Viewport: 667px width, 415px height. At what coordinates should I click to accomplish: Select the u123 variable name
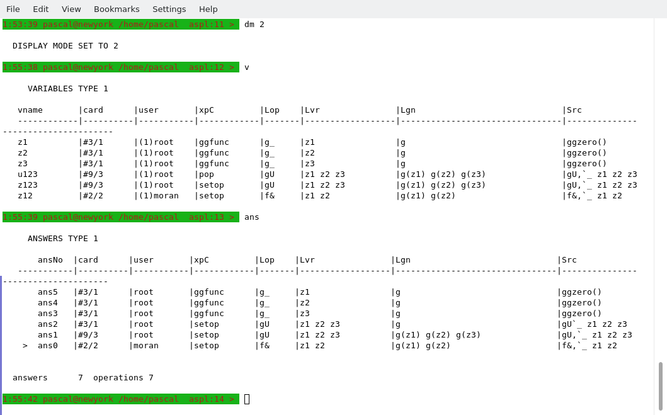click(28, 174)
